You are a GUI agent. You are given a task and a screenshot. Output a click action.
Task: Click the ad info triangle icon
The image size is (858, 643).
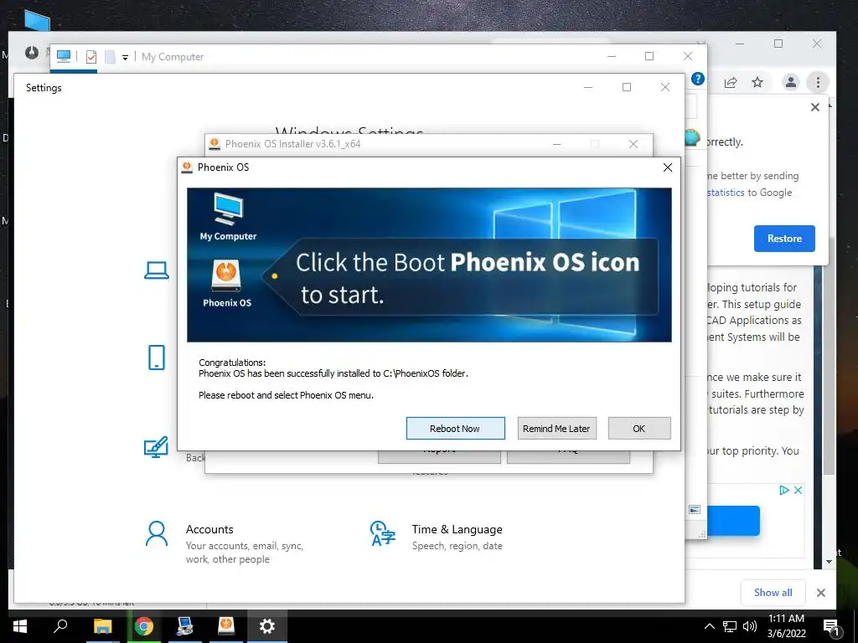pos(784,490)
